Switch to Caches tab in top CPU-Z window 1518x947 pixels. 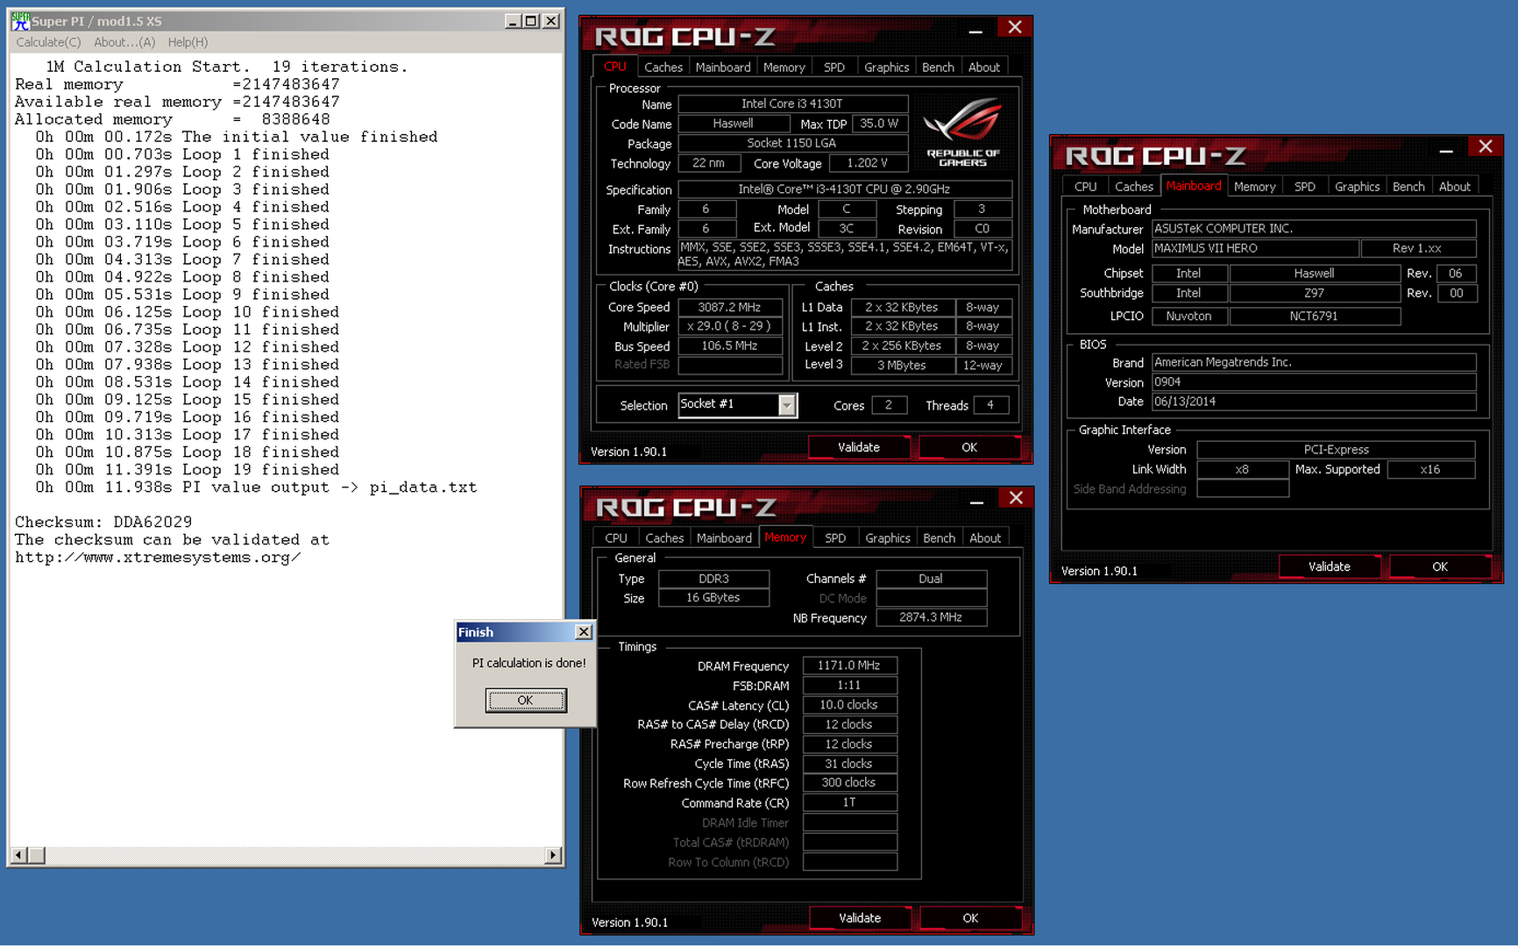(663, 68)
